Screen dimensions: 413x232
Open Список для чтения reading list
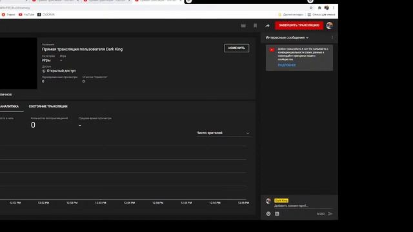pos(321,15)
